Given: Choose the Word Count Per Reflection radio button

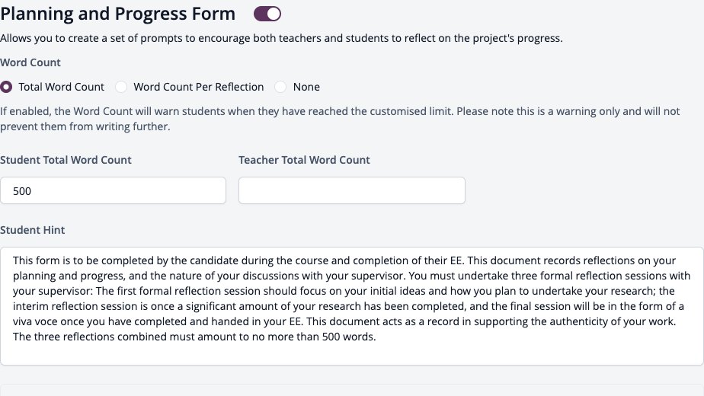Looking at the screenshot, I should point(121,87).
